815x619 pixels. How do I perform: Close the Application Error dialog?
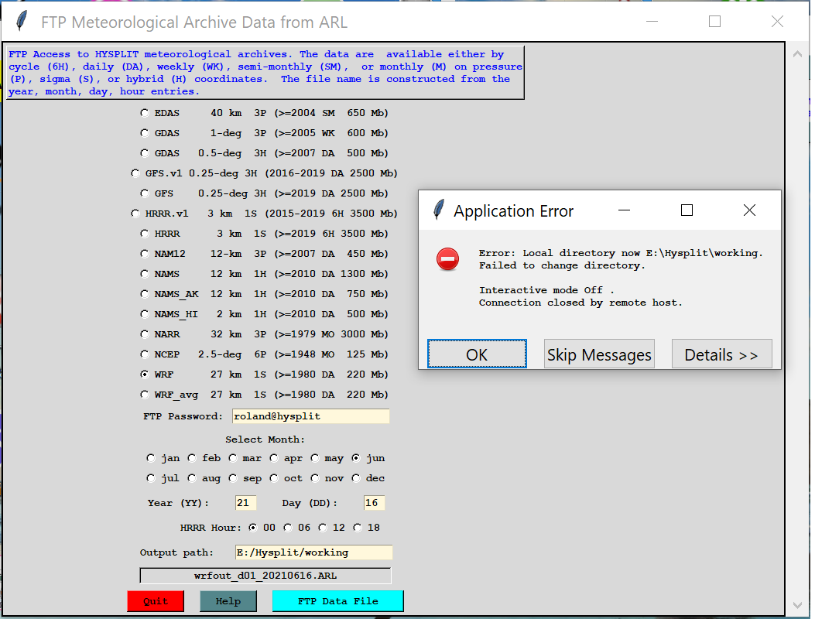pyautogui.click(x=749, y=210)
